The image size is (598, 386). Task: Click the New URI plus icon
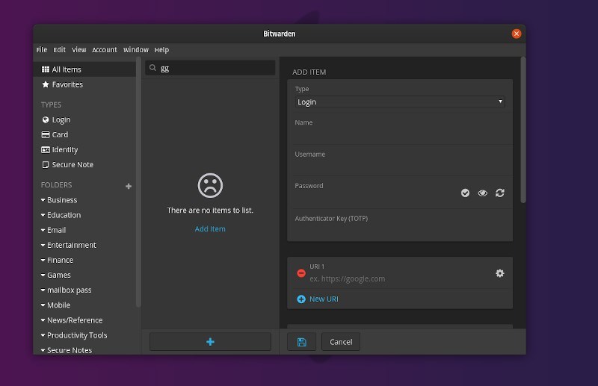pos(301,299)
